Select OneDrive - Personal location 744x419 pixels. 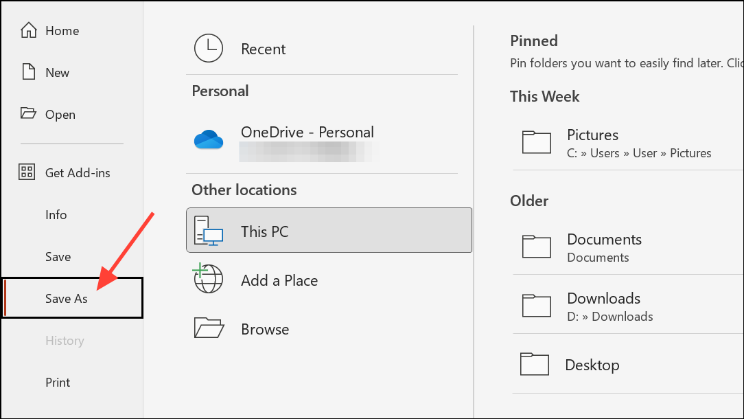(x=307, y=133)
